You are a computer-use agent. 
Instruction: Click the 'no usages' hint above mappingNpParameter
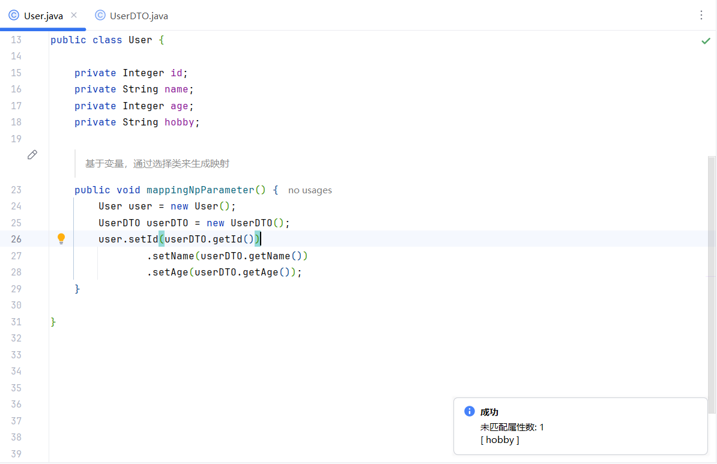pos(310,190)
